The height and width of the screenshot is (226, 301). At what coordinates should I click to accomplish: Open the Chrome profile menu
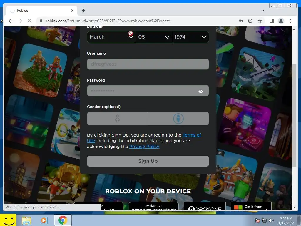tap(281, 21)
